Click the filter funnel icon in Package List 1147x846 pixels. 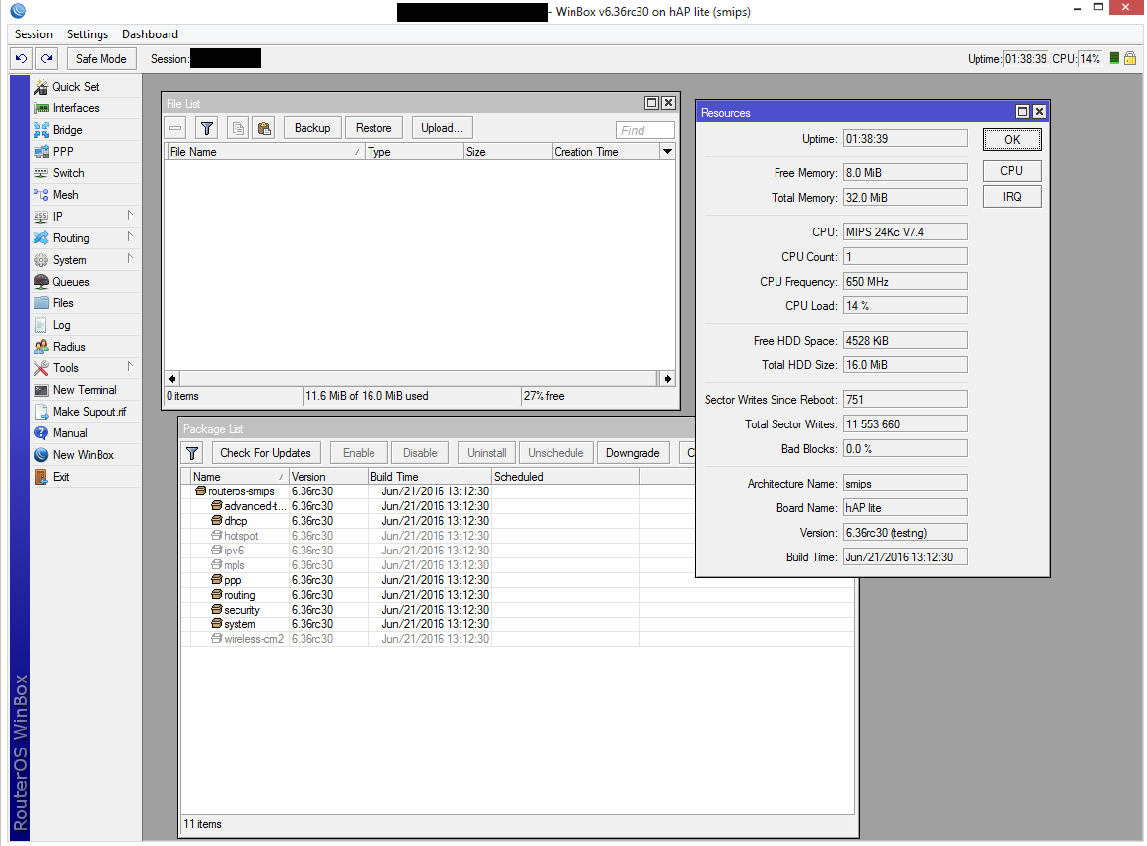coord(192,453)
